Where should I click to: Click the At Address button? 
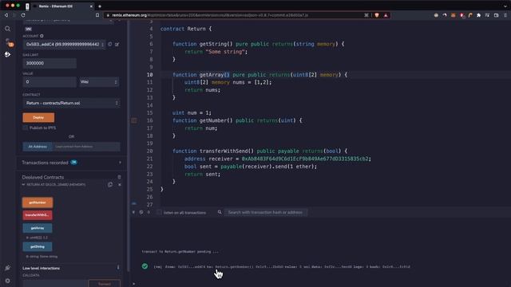tap(38, 147)
